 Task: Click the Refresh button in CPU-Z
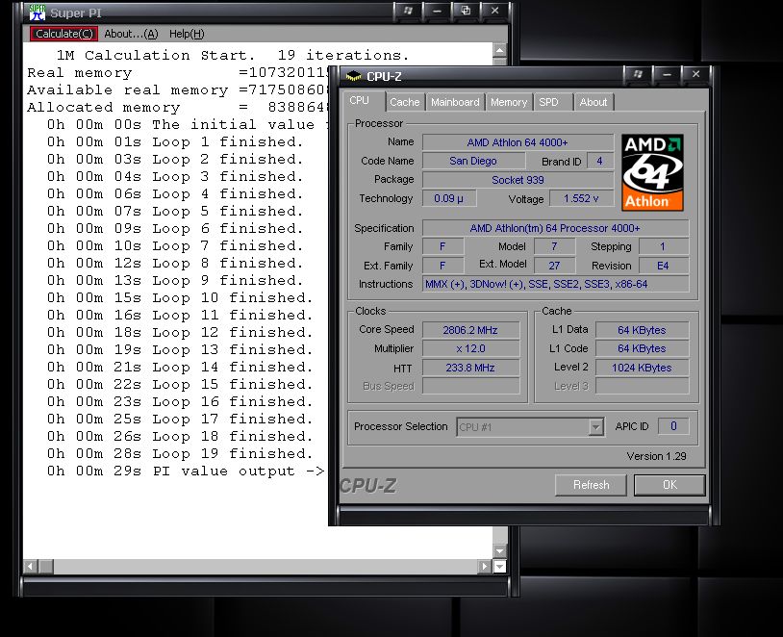pyautogui.click(x=591, y=485)
